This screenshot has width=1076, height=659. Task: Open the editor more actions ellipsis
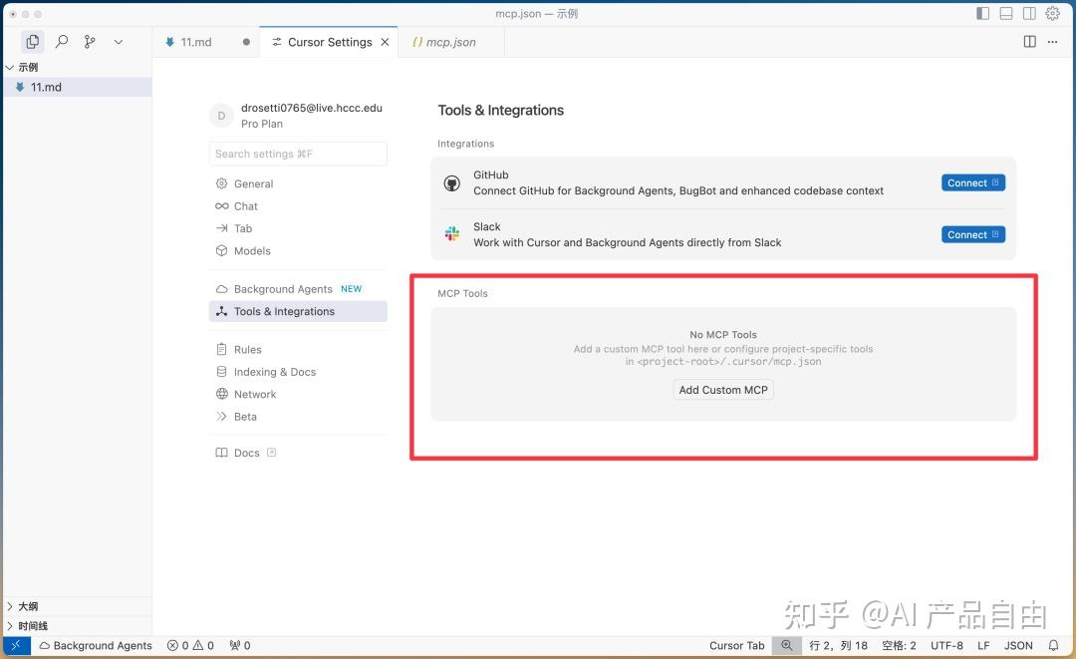(1053, 42)
